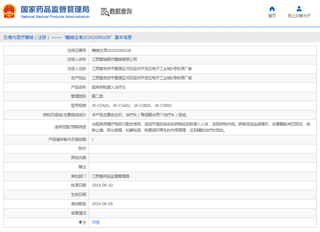Image resolution: width=320 pixels, height=232 pixels.
Task: Click the 国家药品监督管理局 title
Action: (x=55, y=9)
